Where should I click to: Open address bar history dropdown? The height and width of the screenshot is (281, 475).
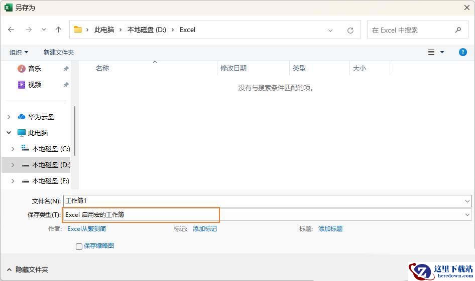point(330,30)
